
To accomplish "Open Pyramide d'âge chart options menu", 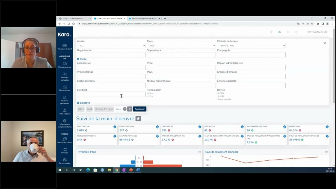I will pos(199,152).
